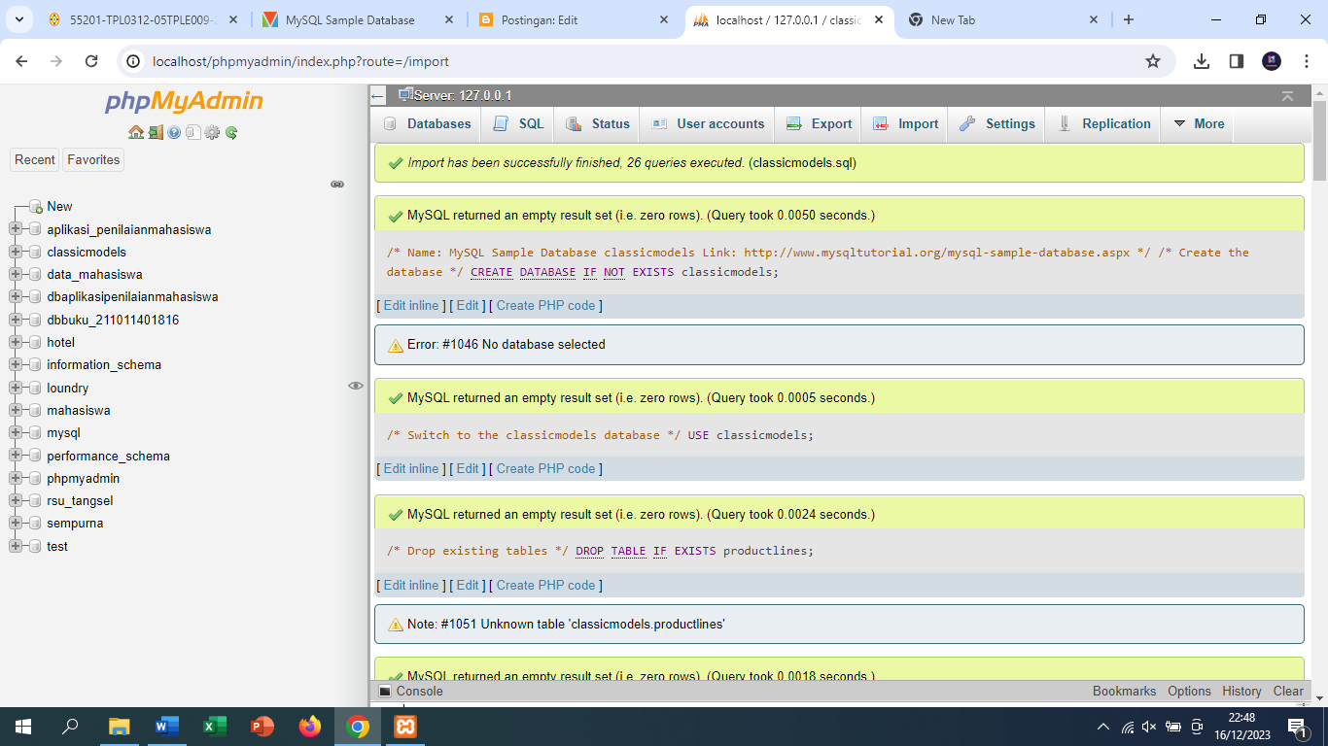This screenshot has height=746, width=1328.
Task: Open the Export tab
Action: click(819, 123)
